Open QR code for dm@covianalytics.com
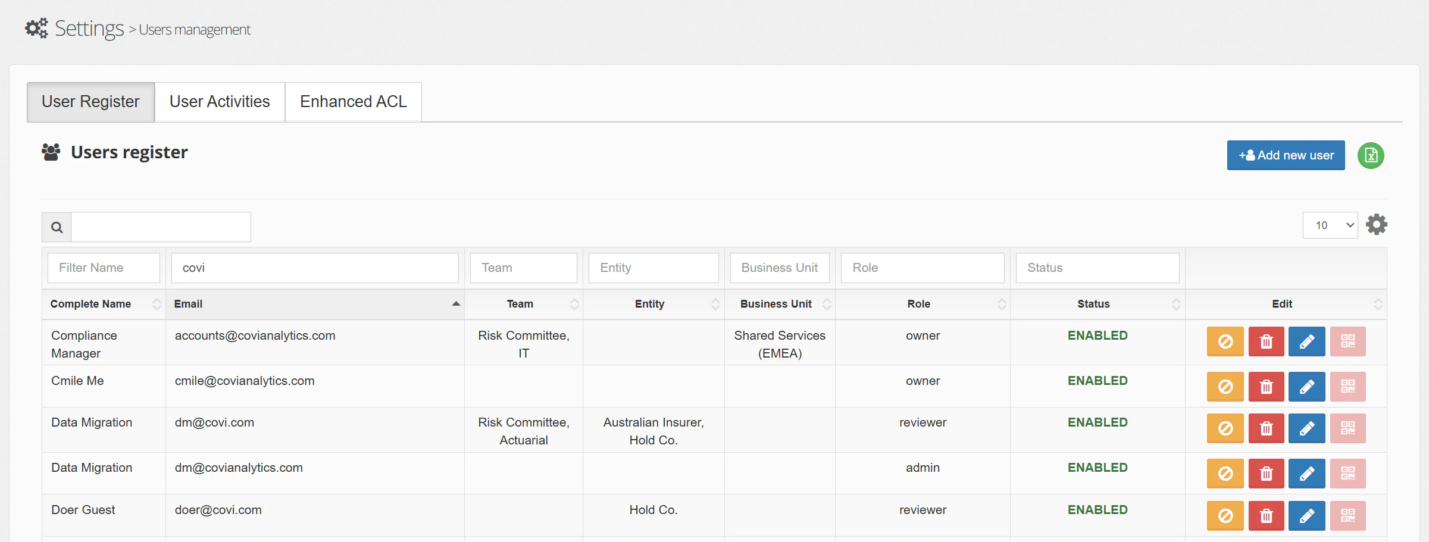Image resolution: width=1429 pixels, height=542 pixels. [x=1348, y=474]
